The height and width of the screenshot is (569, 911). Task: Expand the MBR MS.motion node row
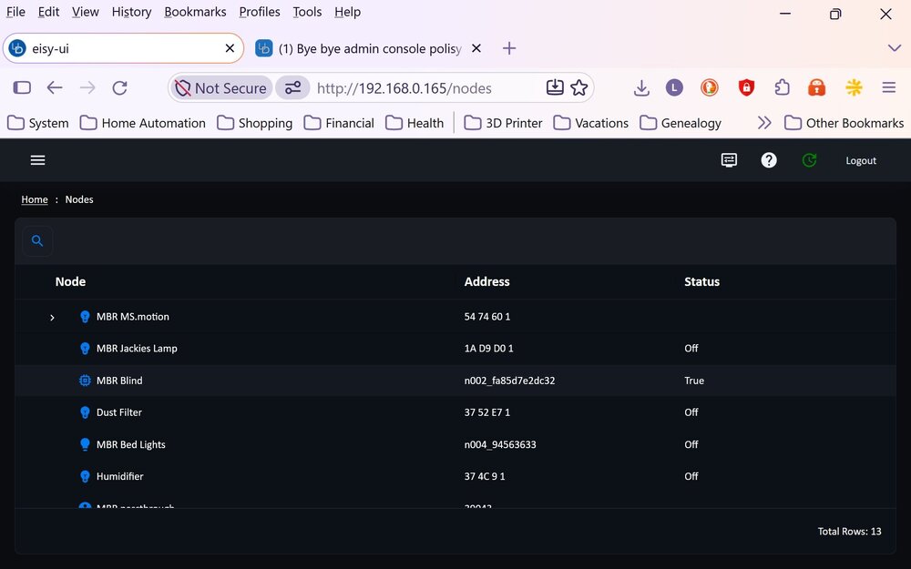[52, 318]
